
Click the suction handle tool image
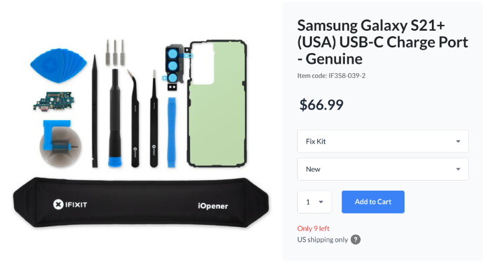coord(60,144)
